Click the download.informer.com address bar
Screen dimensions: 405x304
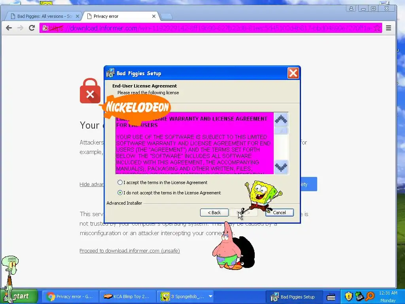(210, 28)
